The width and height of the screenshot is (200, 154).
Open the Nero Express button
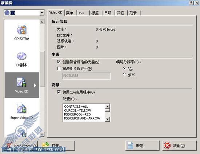click(20, 146)
